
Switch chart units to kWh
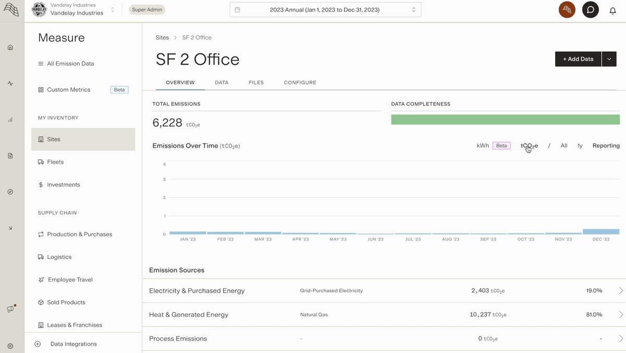[x=483, y=146]
